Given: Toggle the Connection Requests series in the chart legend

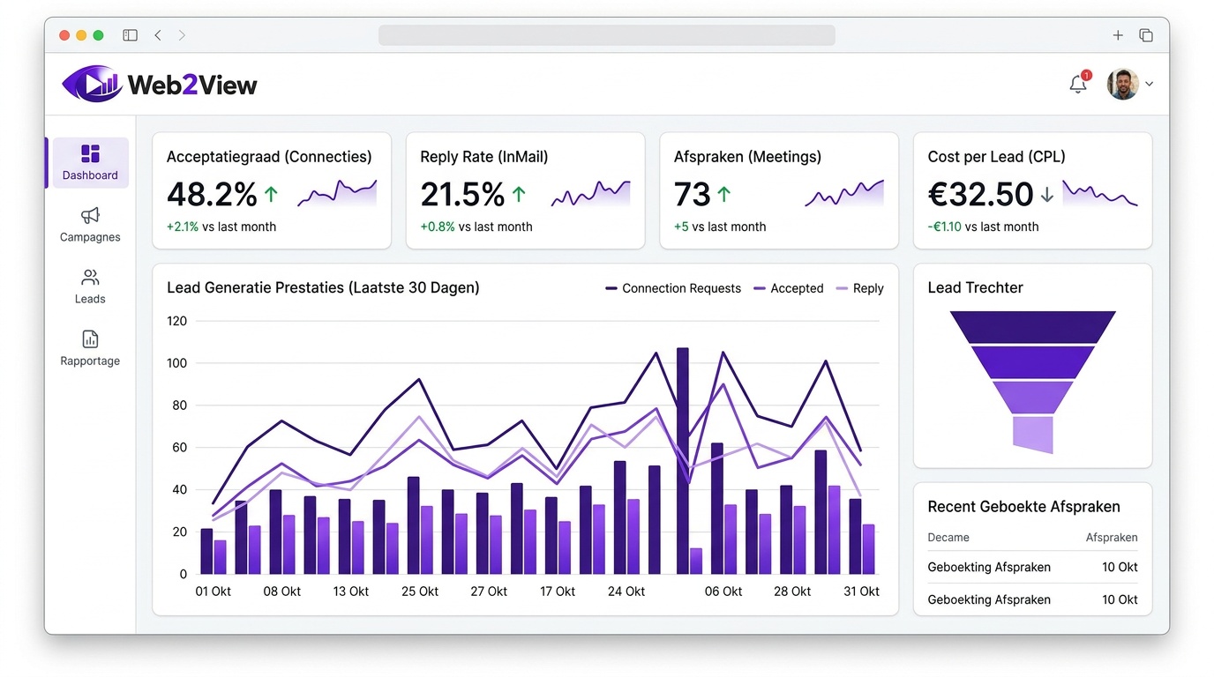Looking at the screenshot, I should (673, 287).
